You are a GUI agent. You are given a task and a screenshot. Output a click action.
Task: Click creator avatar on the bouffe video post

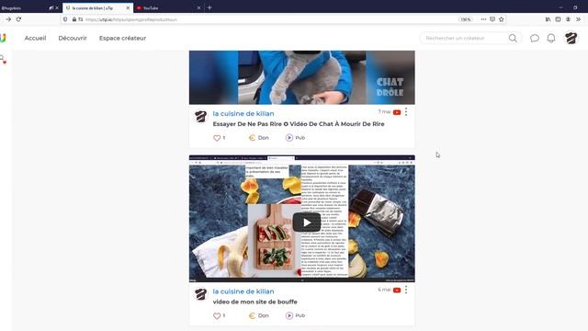[200, 294]
